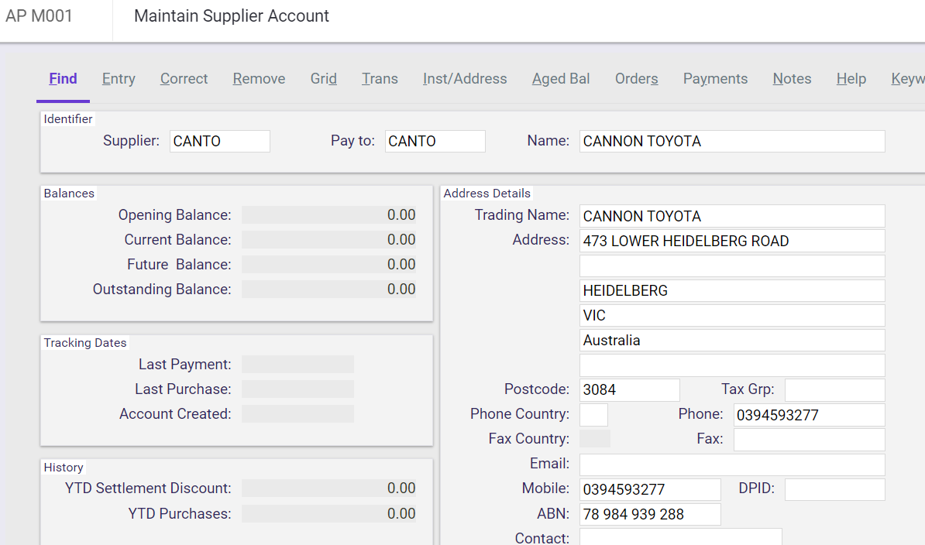Click the ABN field showing 78 984 939 288
The width and height of the screenshot is (925, 545).
point(650,514)
